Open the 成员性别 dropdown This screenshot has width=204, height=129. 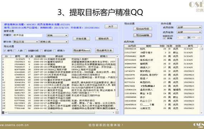[x=189, y=32]
